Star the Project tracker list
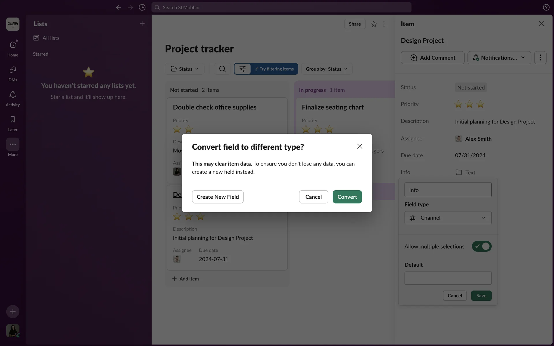The height and width of the screenshot is (346, 554). point(374,24)
